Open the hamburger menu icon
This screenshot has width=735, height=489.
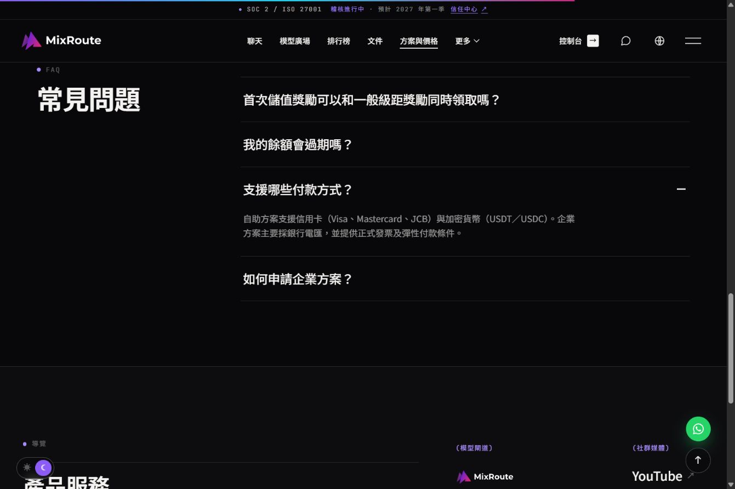(x=693, y=41)
